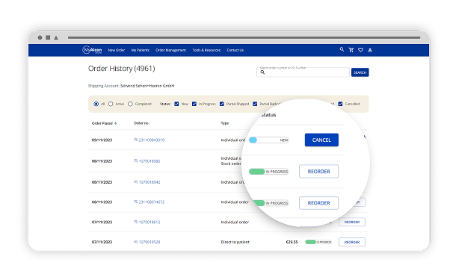
Task: Click the REORDER button for order 1079018528
Action: [352, 242]
